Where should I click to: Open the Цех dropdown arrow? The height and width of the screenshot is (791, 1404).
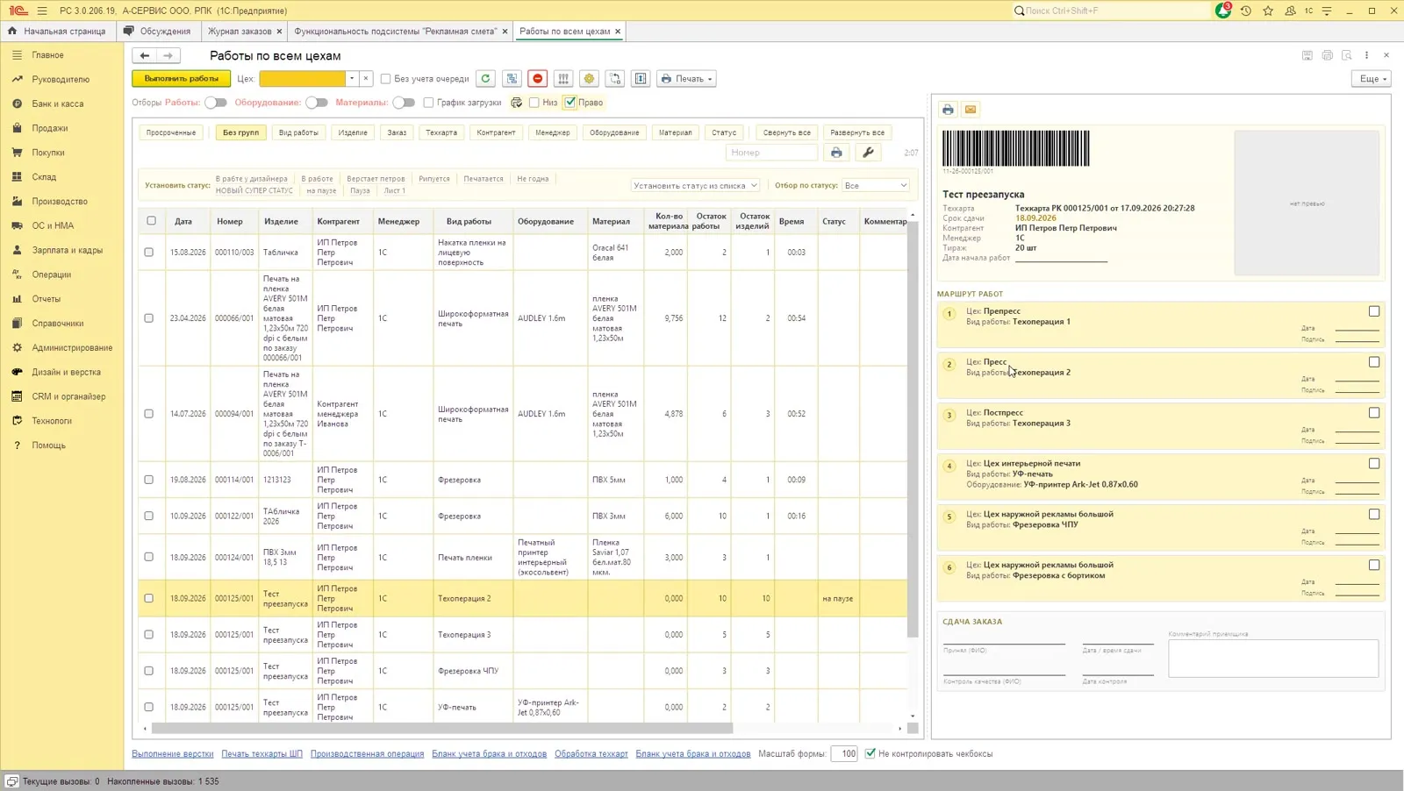tap(352, 79)
